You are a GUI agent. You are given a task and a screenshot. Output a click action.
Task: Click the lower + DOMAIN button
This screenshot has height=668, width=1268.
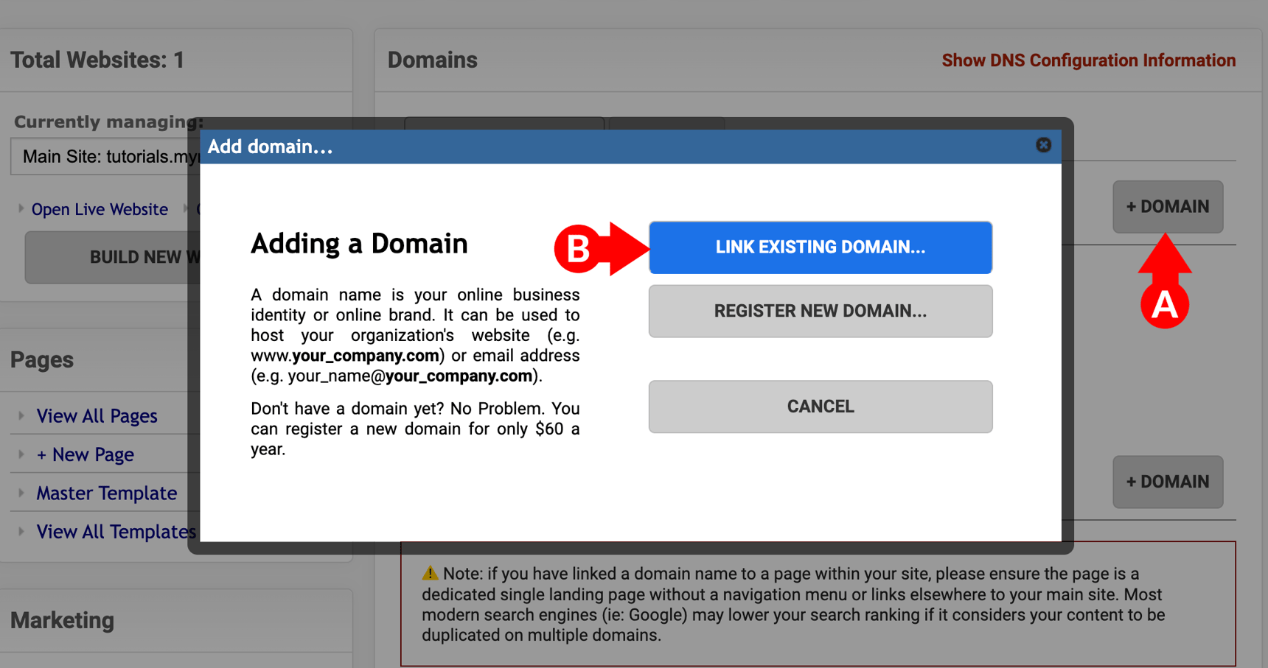(x=1167, y=482)
